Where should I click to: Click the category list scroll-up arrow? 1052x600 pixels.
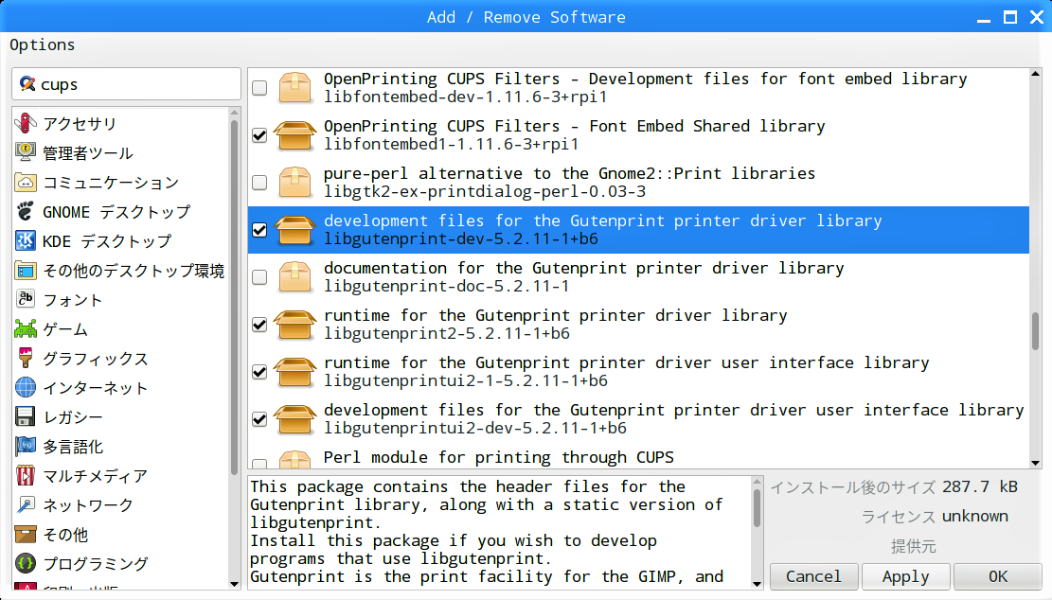pyautogui.click(x=234, y=112)
